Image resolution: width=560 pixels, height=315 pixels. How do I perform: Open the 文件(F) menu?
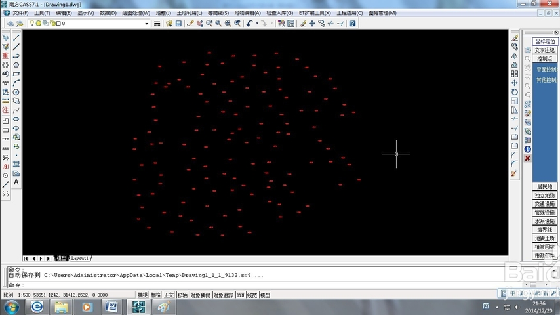click(x=20, y=13)
